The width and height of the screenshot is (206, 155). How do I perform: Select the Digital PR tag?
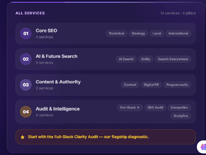[151, 85]
